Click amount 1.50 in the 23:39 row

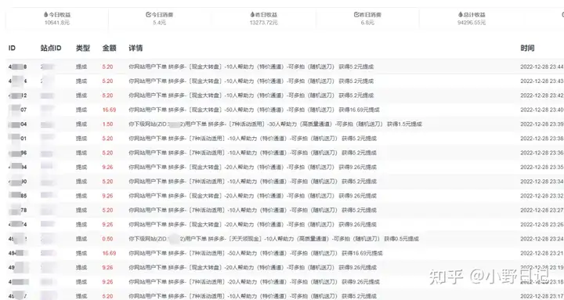(107, 125)
